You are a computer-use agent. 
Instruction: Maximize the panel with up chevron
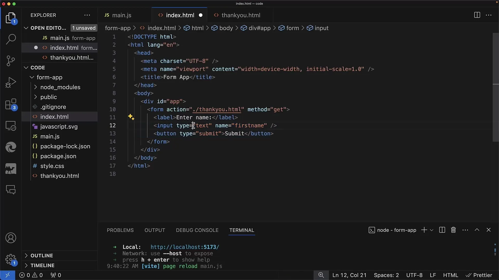coord(477,230)
